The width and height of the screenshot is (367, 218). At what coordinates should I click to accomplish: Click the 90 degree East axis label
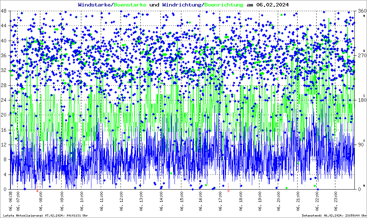[360, 145]
